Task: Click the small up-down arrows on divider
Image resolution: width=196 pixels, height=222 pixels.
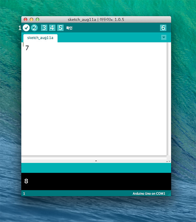Action: pos(168,162)
